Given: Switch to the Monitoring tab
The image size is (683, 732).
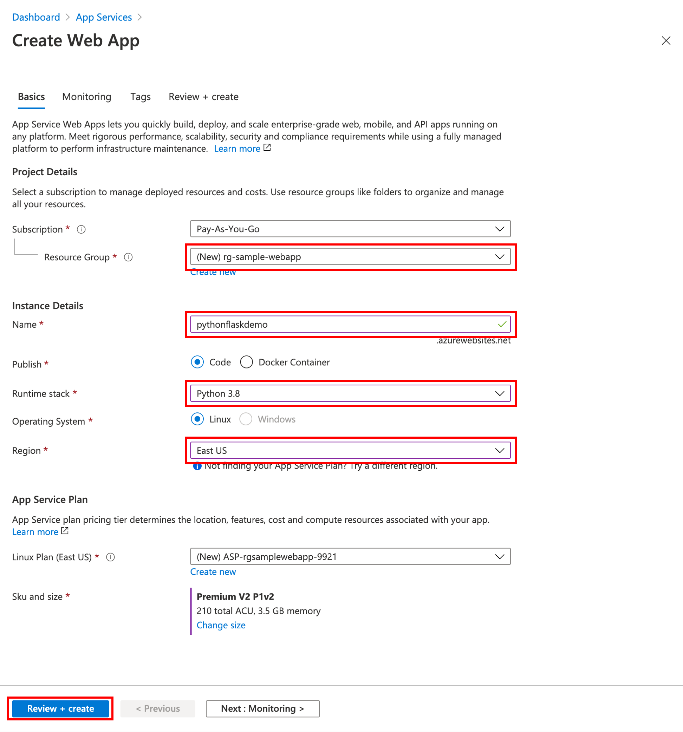Looking at the screenshot, I should 86,97.
